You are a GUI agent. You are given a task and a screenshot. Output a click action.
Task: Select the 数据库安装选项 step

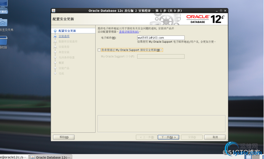[68, 42]
